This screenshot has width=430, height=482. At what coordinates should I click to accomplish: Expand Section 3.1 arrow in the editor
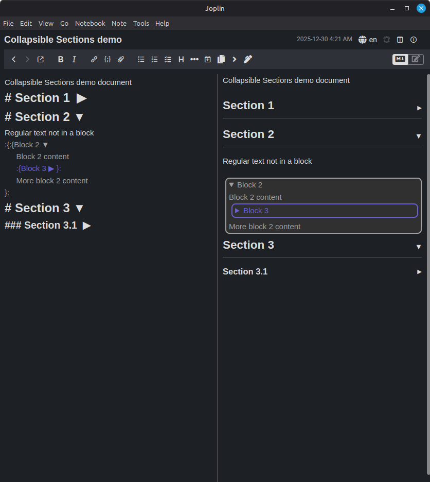(x=86, y=226)
